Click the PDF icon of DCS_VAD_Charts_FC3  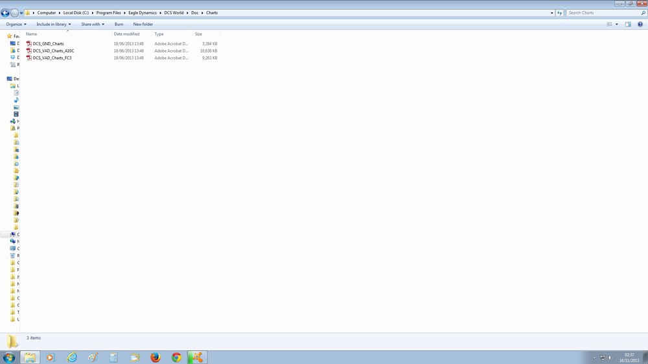[x=29, y=58]
